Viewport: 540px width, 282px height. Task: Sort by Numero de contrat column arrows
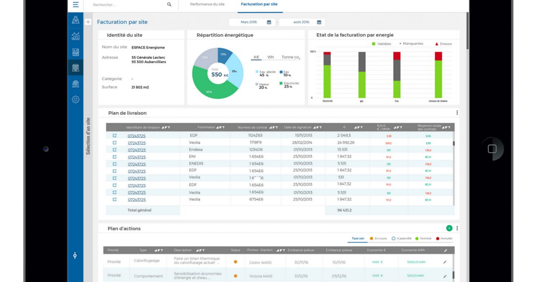pos(274,128)
